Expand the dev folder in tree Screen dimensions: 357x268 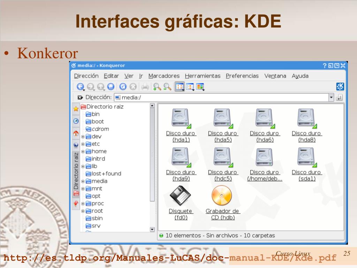(83, 137)
